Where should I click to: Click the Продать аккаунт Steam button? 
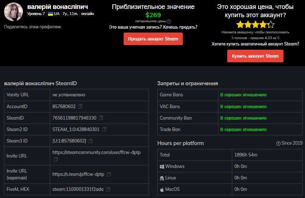pos(153,39)
